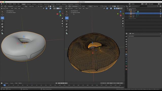Image resolution: width=162 pixels, height=91 pixels.
Task: Expand the Camera object in outliner
Action: 129,12
